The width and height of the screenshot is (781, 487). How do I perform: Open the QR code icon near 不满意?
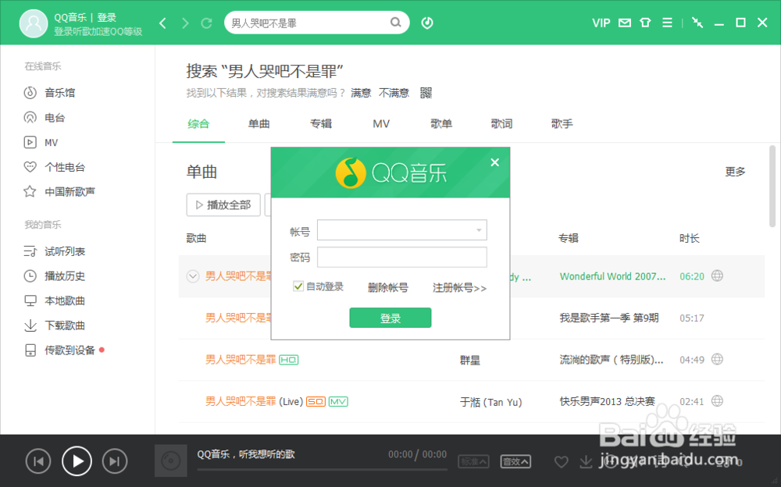coord(426,93)
